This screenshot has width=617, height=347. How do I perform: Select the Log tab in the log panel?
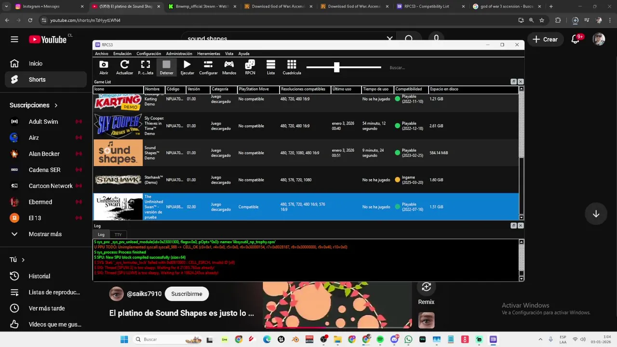[x=101, y=235]
